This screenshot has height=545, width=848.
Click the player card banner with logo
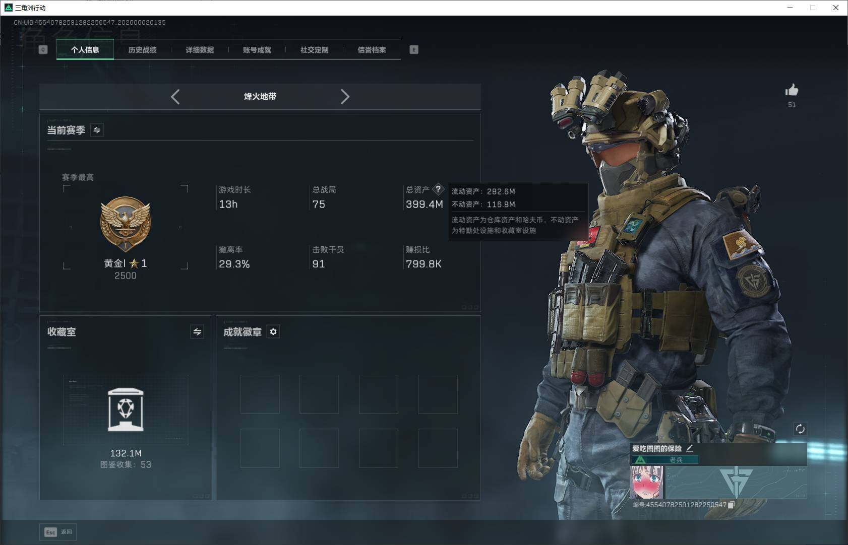pos(736,482)
